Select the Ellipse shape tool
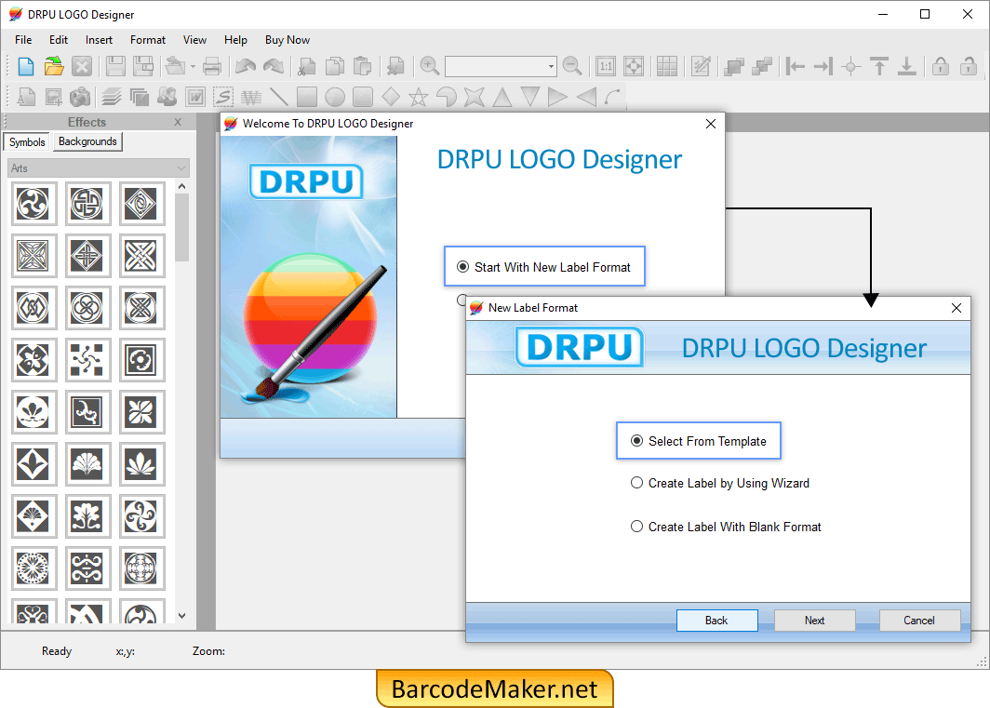This screenshot has width=990, height=708. [x=335, y=97]
